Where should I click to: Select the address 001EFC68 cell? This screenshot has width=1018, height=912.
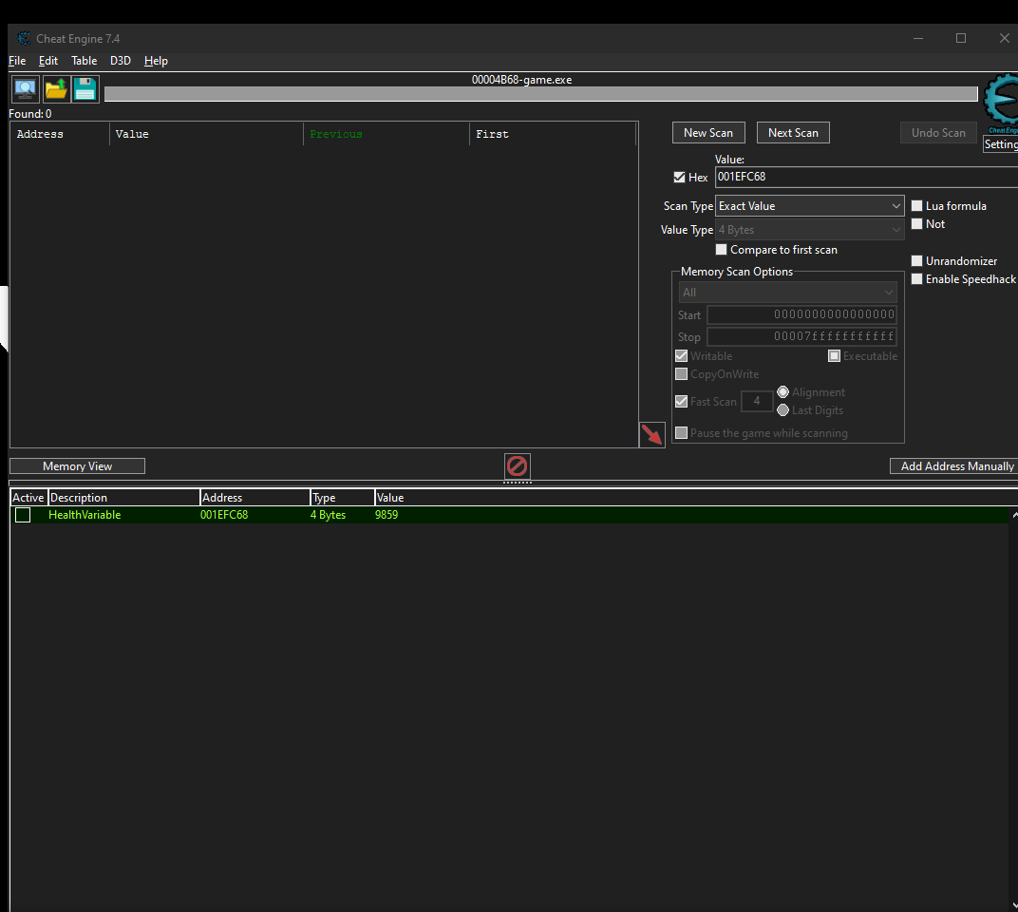(224, 515)
